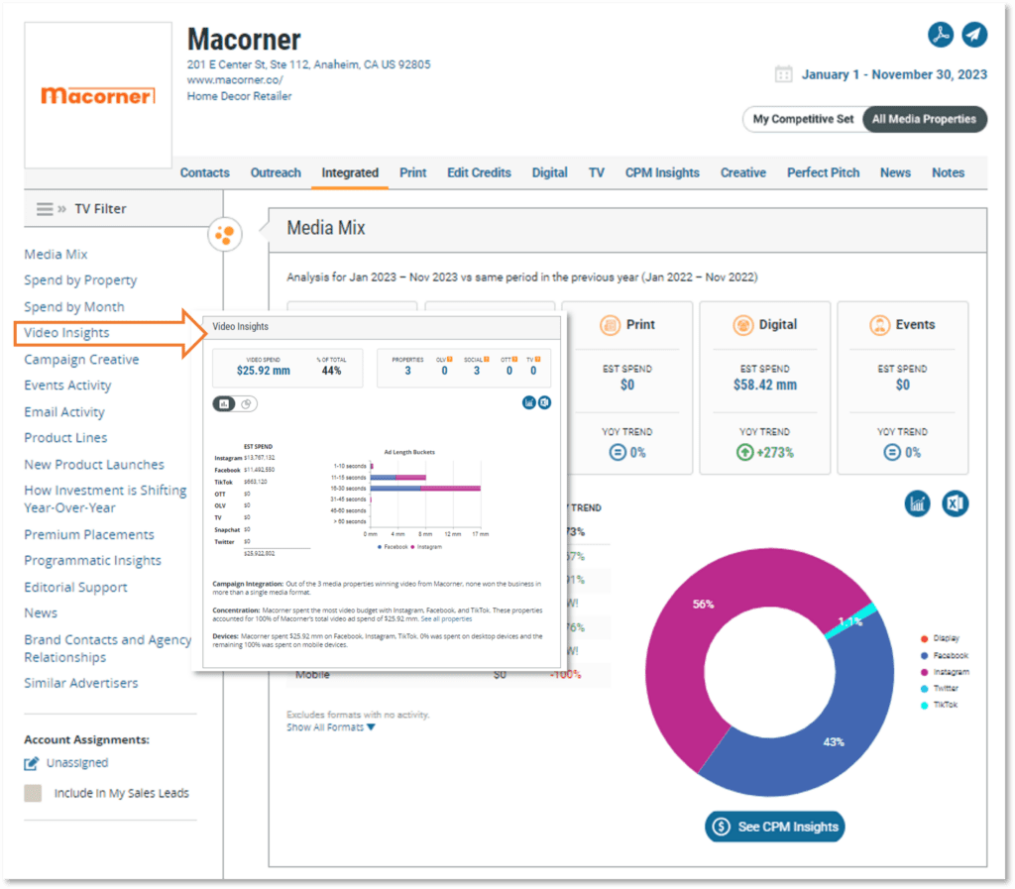Click the $58.42 mm Digital spend value

(x=765, y=385)
